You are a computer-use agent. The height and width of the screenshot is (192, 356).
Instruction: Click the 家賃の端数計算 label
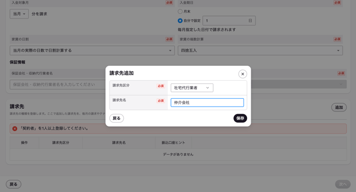[x=192, y=39]
